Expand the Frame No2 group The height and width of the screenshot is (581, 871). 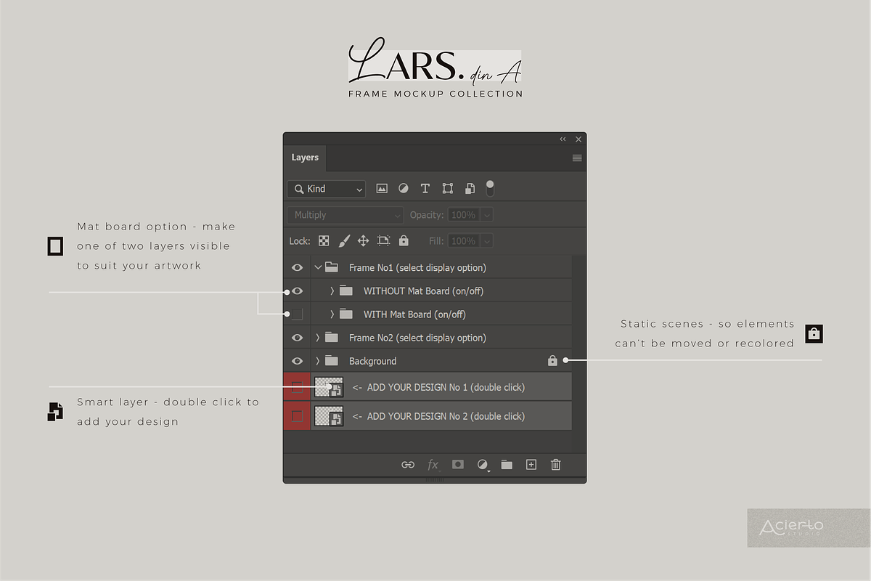click(x=317, y=337)
